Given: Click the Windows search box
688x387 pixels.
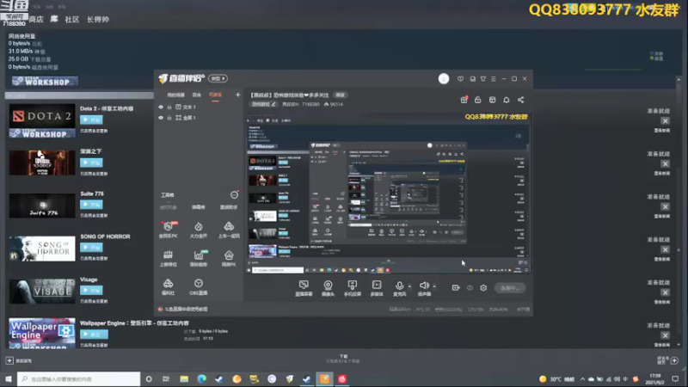Looking at the screenshot, I should [78, 379].
